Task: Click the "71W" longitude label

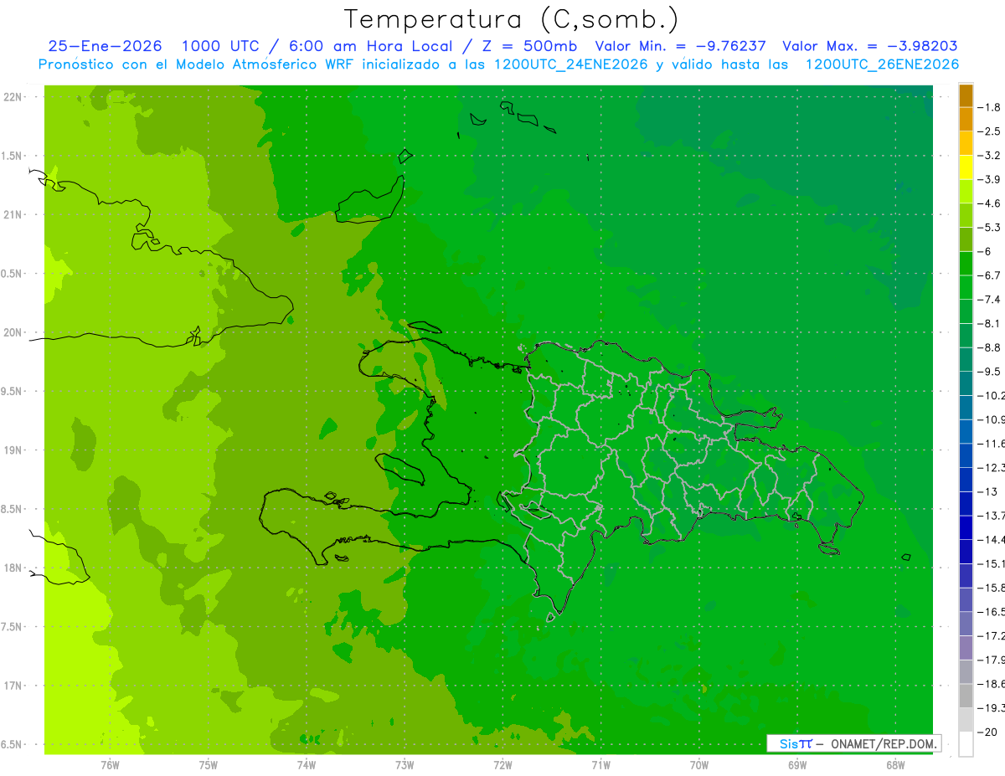Action: point(600,764)
